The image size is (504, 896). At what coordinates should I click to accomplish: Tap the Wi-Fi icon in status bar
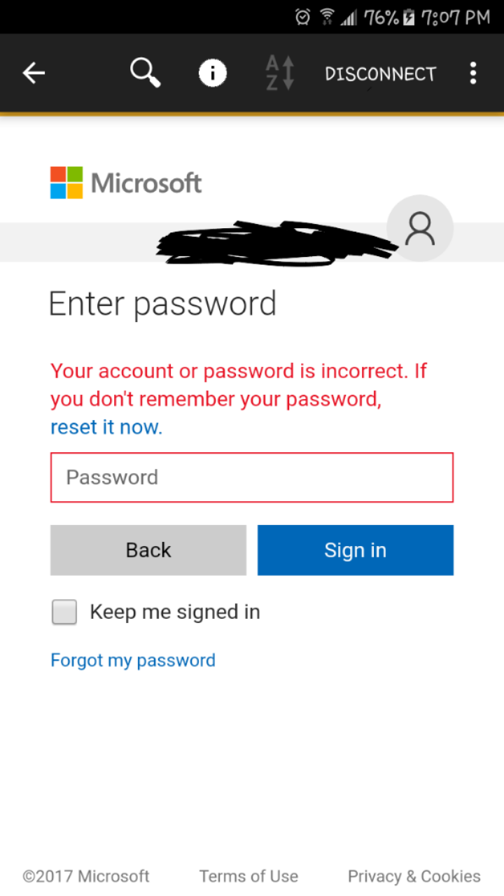click(326, 17)
